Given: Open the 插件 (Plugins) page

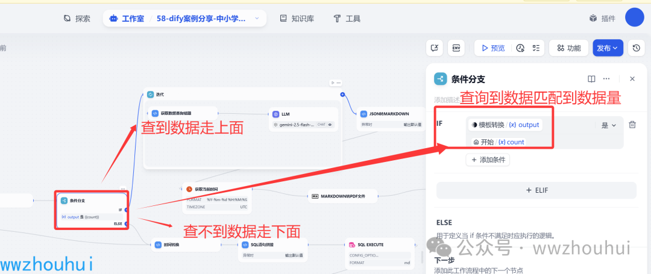Looking at the screenshot, I should (x=602, y=19).
